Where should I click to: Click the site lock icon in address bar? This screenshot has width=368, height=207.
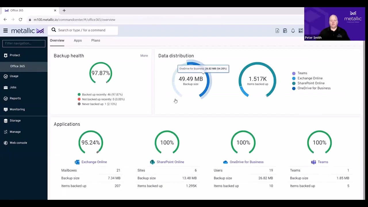click(x=30, y=20)
